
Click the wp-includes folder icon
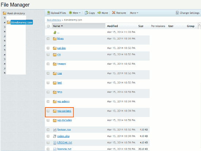point(55,120)
